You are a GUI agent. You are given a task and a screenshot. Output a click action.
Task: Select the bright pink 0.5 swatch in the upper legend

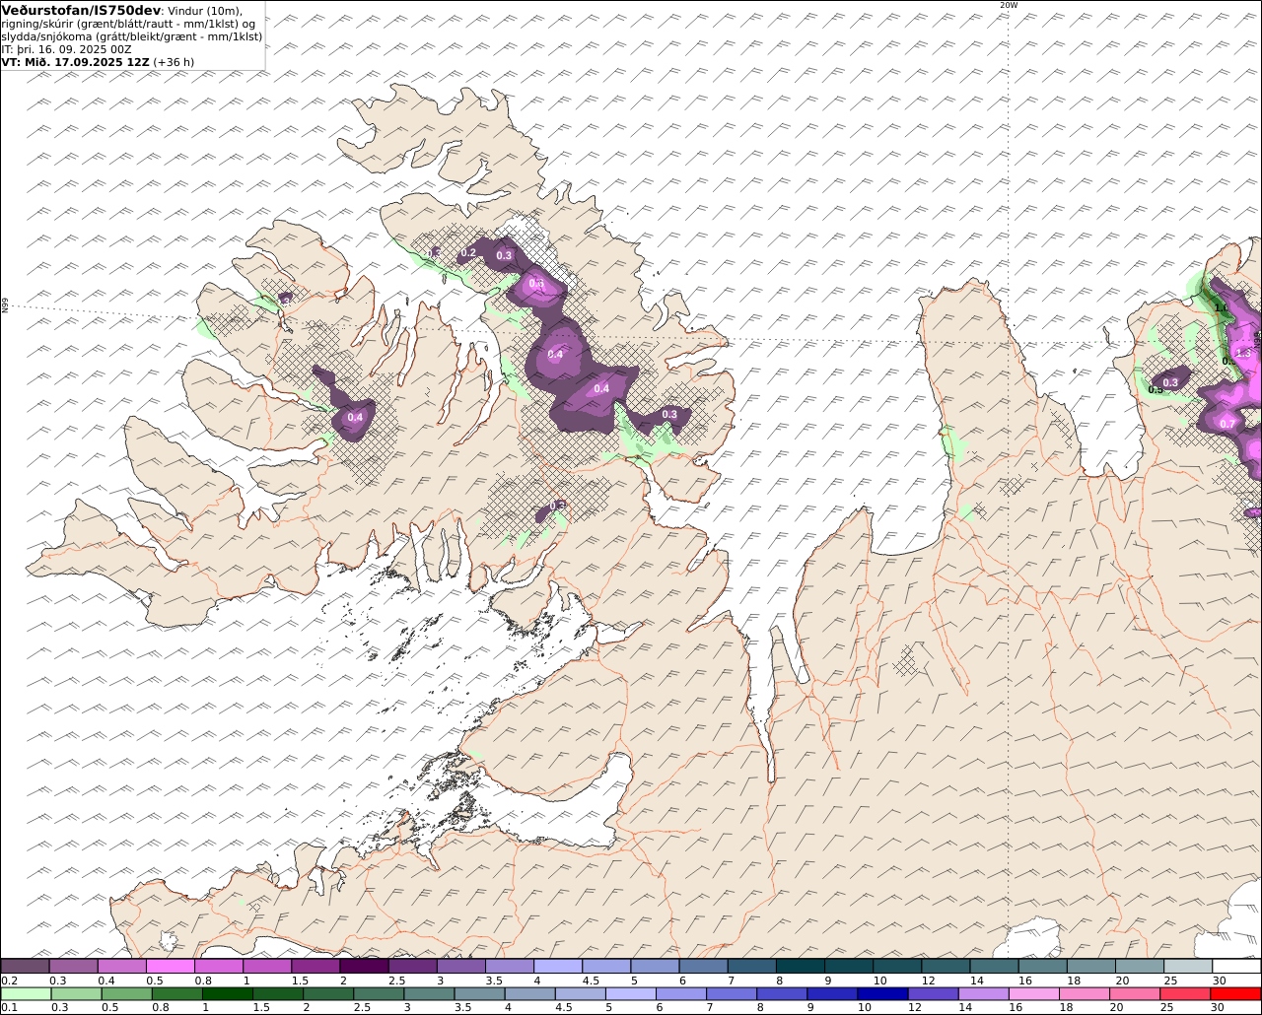(170, 967)
